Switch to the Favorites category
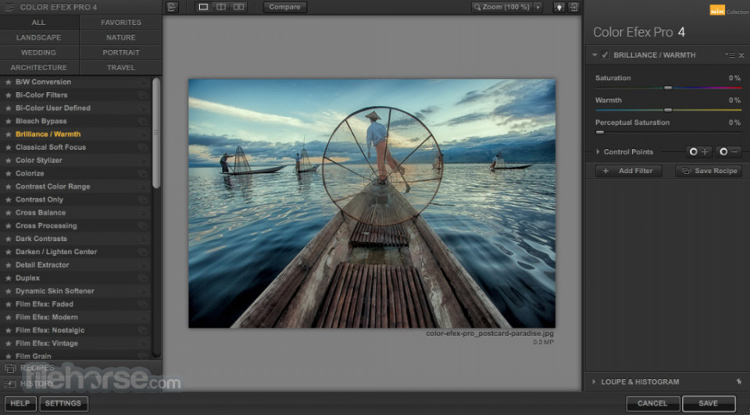 (x=121, y=23)
